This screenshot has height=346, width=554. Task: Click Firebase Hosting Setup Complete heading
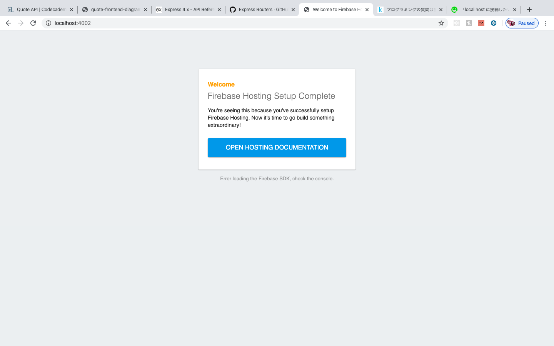(271, 96)
